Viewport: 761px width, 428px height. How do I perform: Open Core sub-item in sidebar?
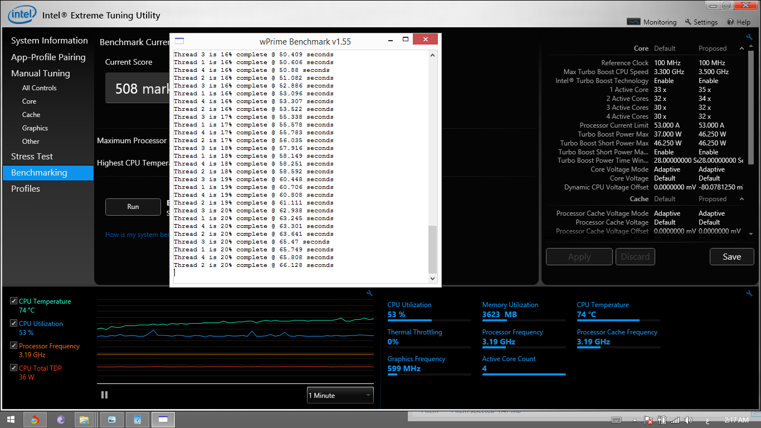click(x=29, y=101)
